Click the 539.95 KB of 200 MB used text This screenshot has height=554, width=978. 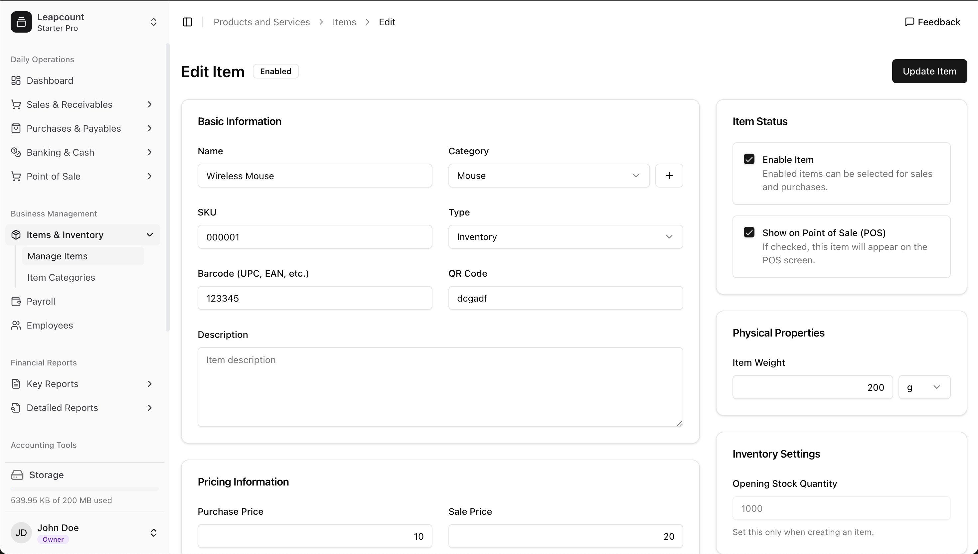coord(61,500)
